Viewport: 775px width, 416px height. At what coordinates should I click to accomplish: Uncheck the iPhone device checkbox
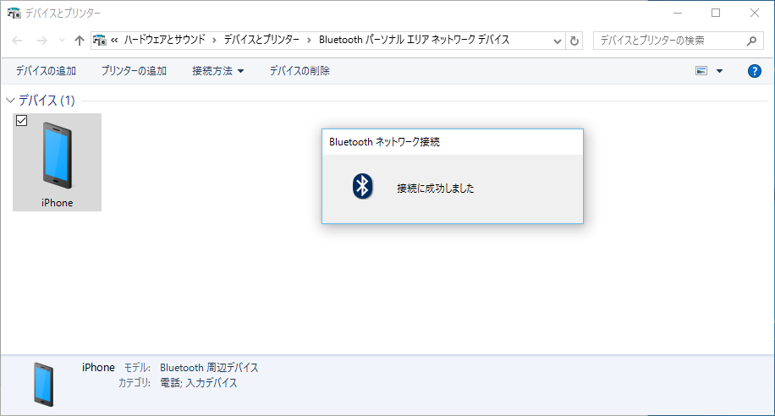22,121
